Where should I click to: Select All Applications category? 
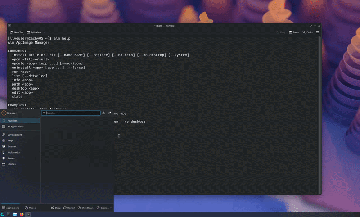(x=20, y=127)
